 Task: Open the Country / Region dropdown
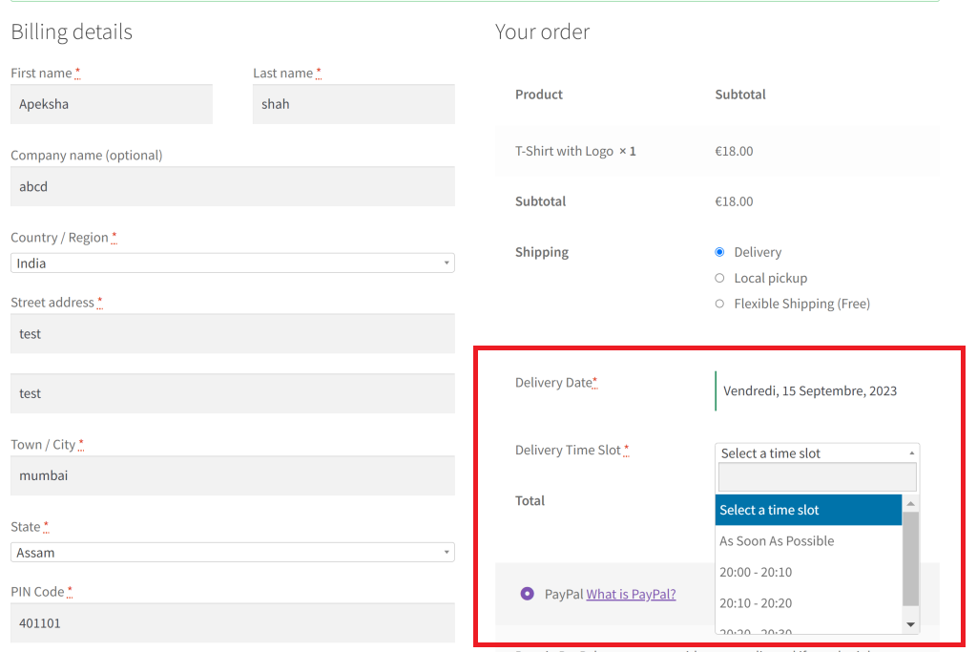tap(232, 263)
